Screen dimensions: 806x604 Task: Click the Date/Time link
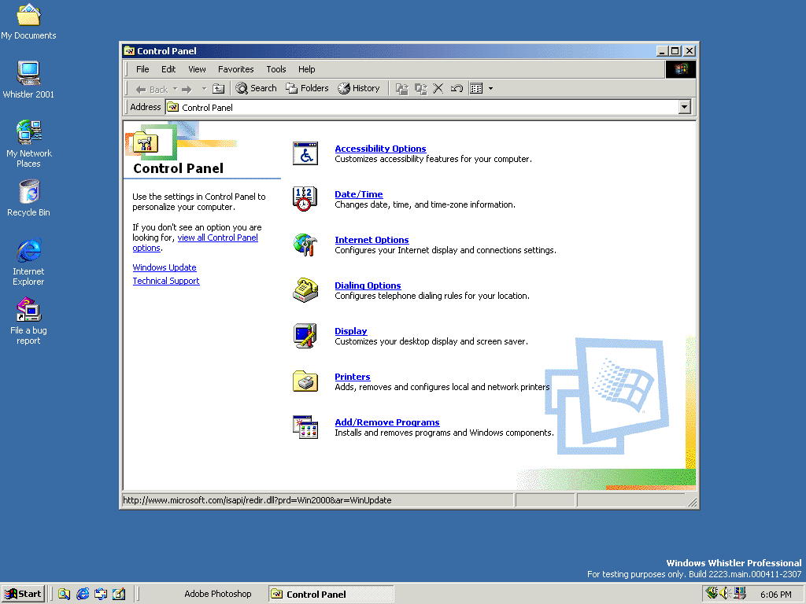point(359,194)
